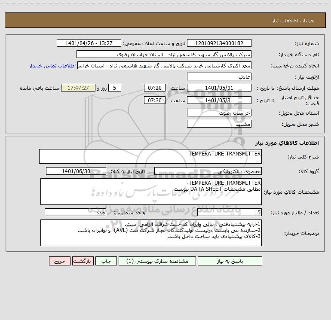
Task: Click the 'شهر محل تحویل:' label
Action: click(x=300, y=125)
